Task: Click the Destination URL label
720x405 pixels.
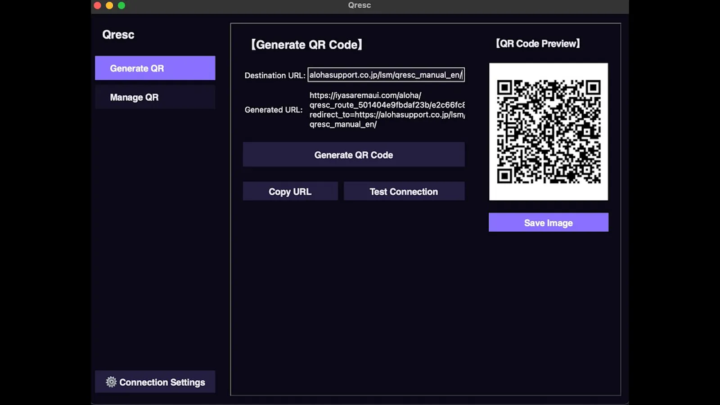Action: coord(275,75)
